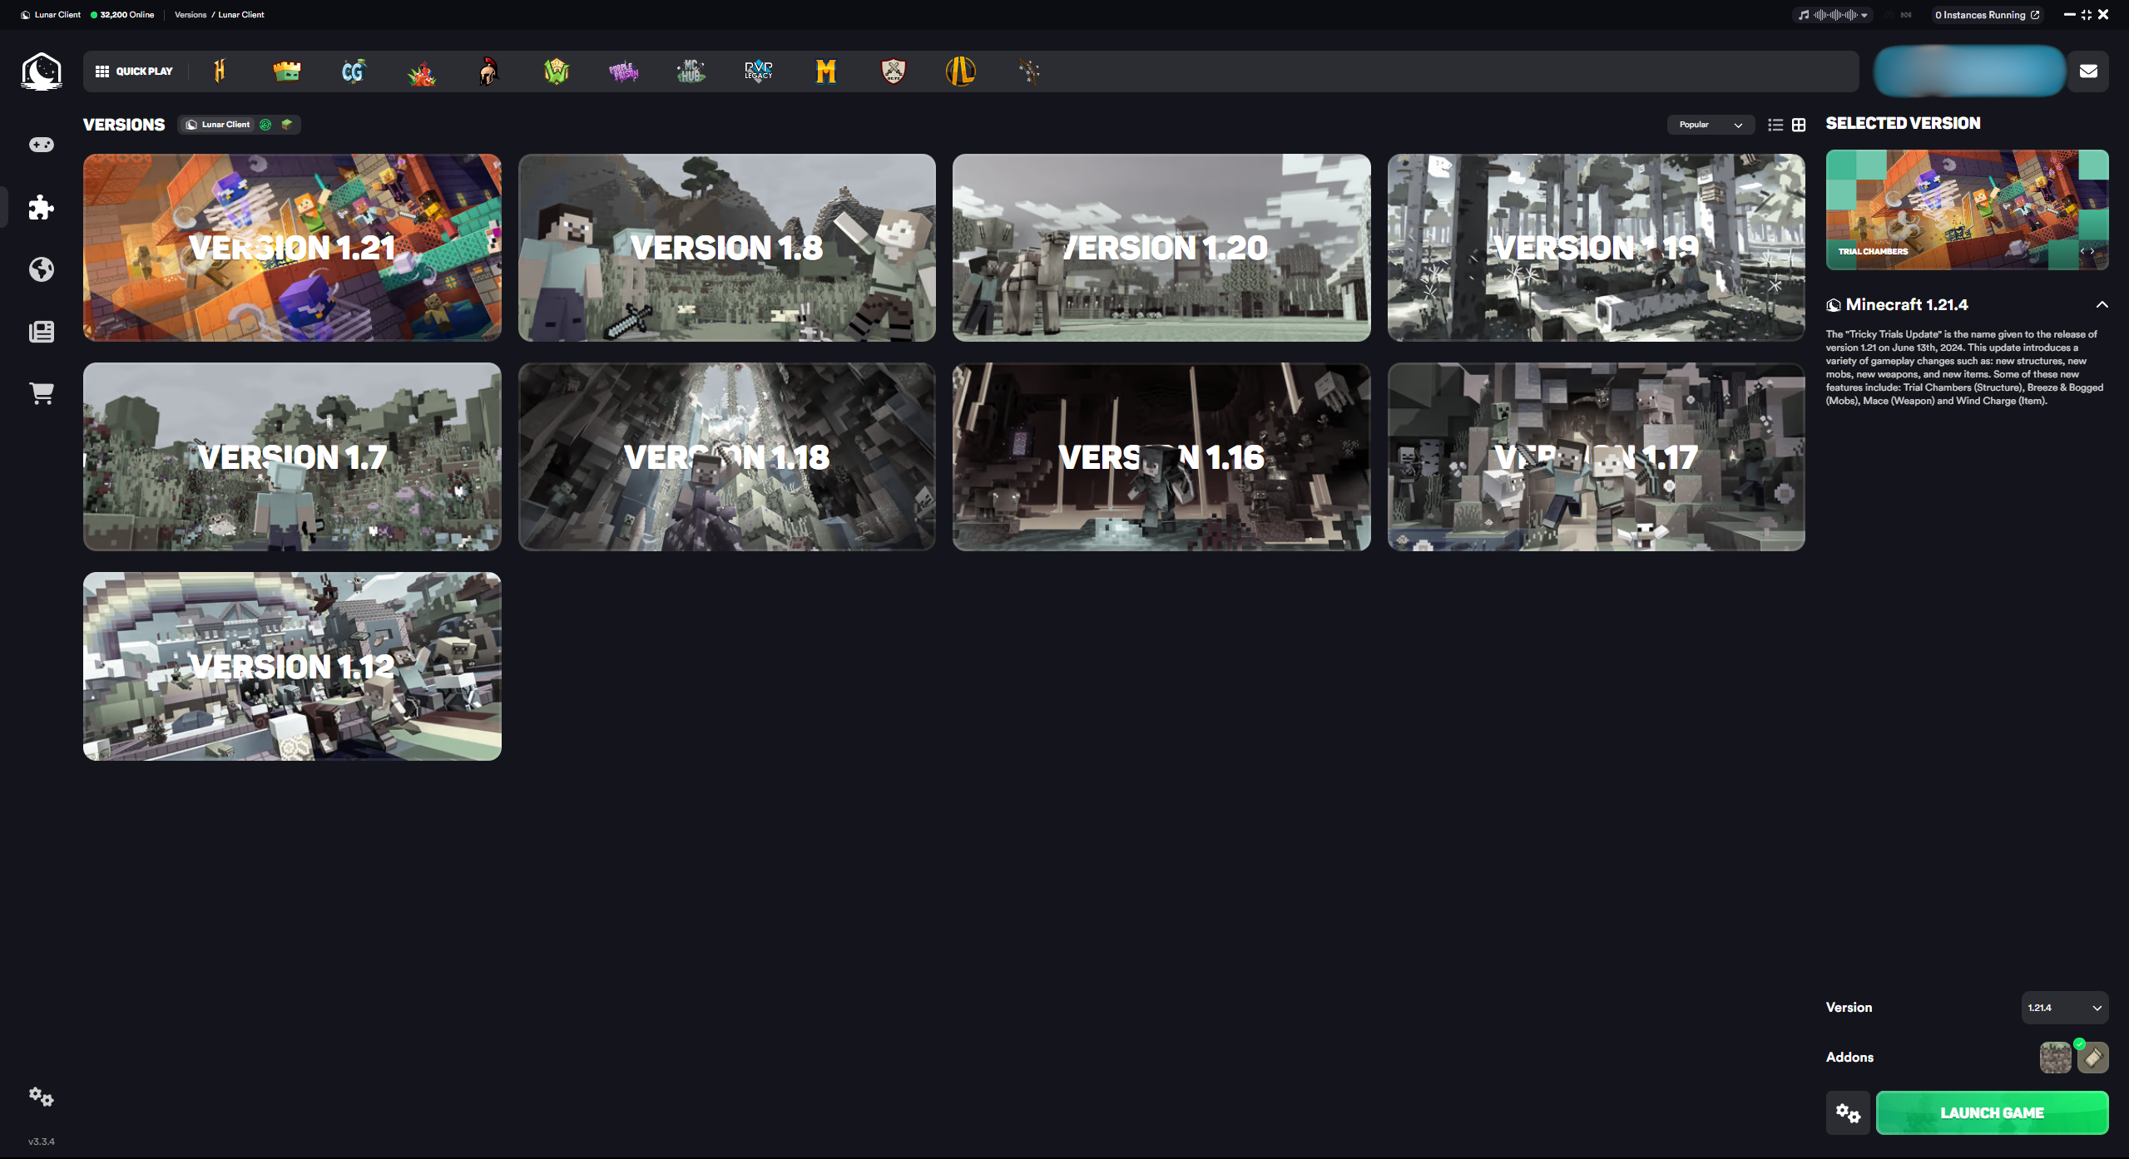The height and width of the screenshot is (1159, 2129).
Task: Select the Version 1.7 card
Action: (x=292, y=456)
